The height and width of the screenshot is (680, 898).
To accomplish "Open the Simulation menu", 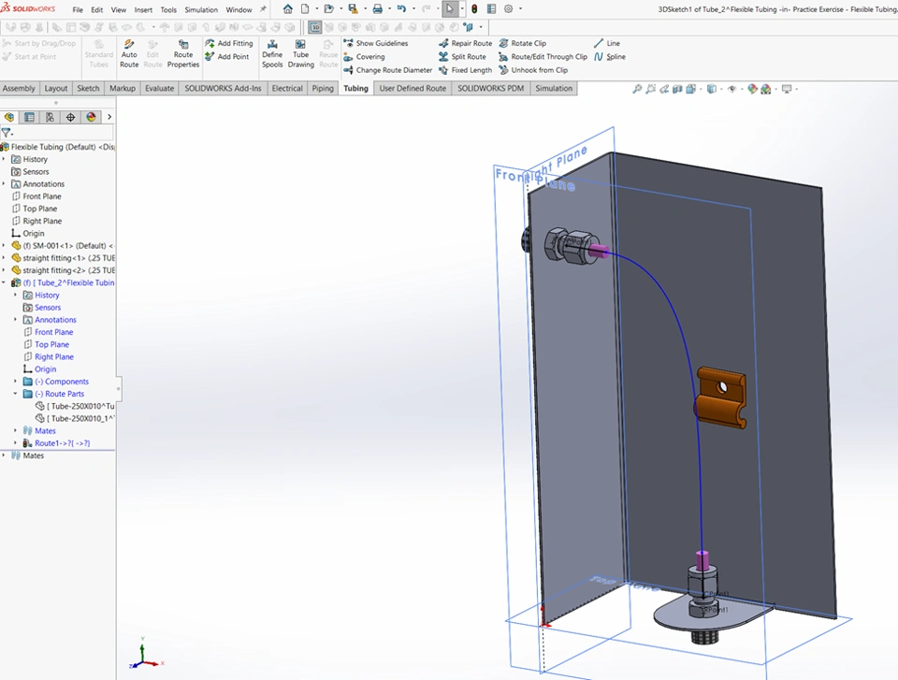I will point(200,9).
